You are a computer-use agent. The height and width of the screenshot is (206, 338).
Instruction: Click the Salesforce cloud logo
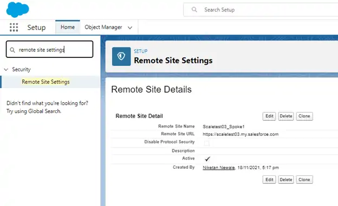tap(17, 10)
